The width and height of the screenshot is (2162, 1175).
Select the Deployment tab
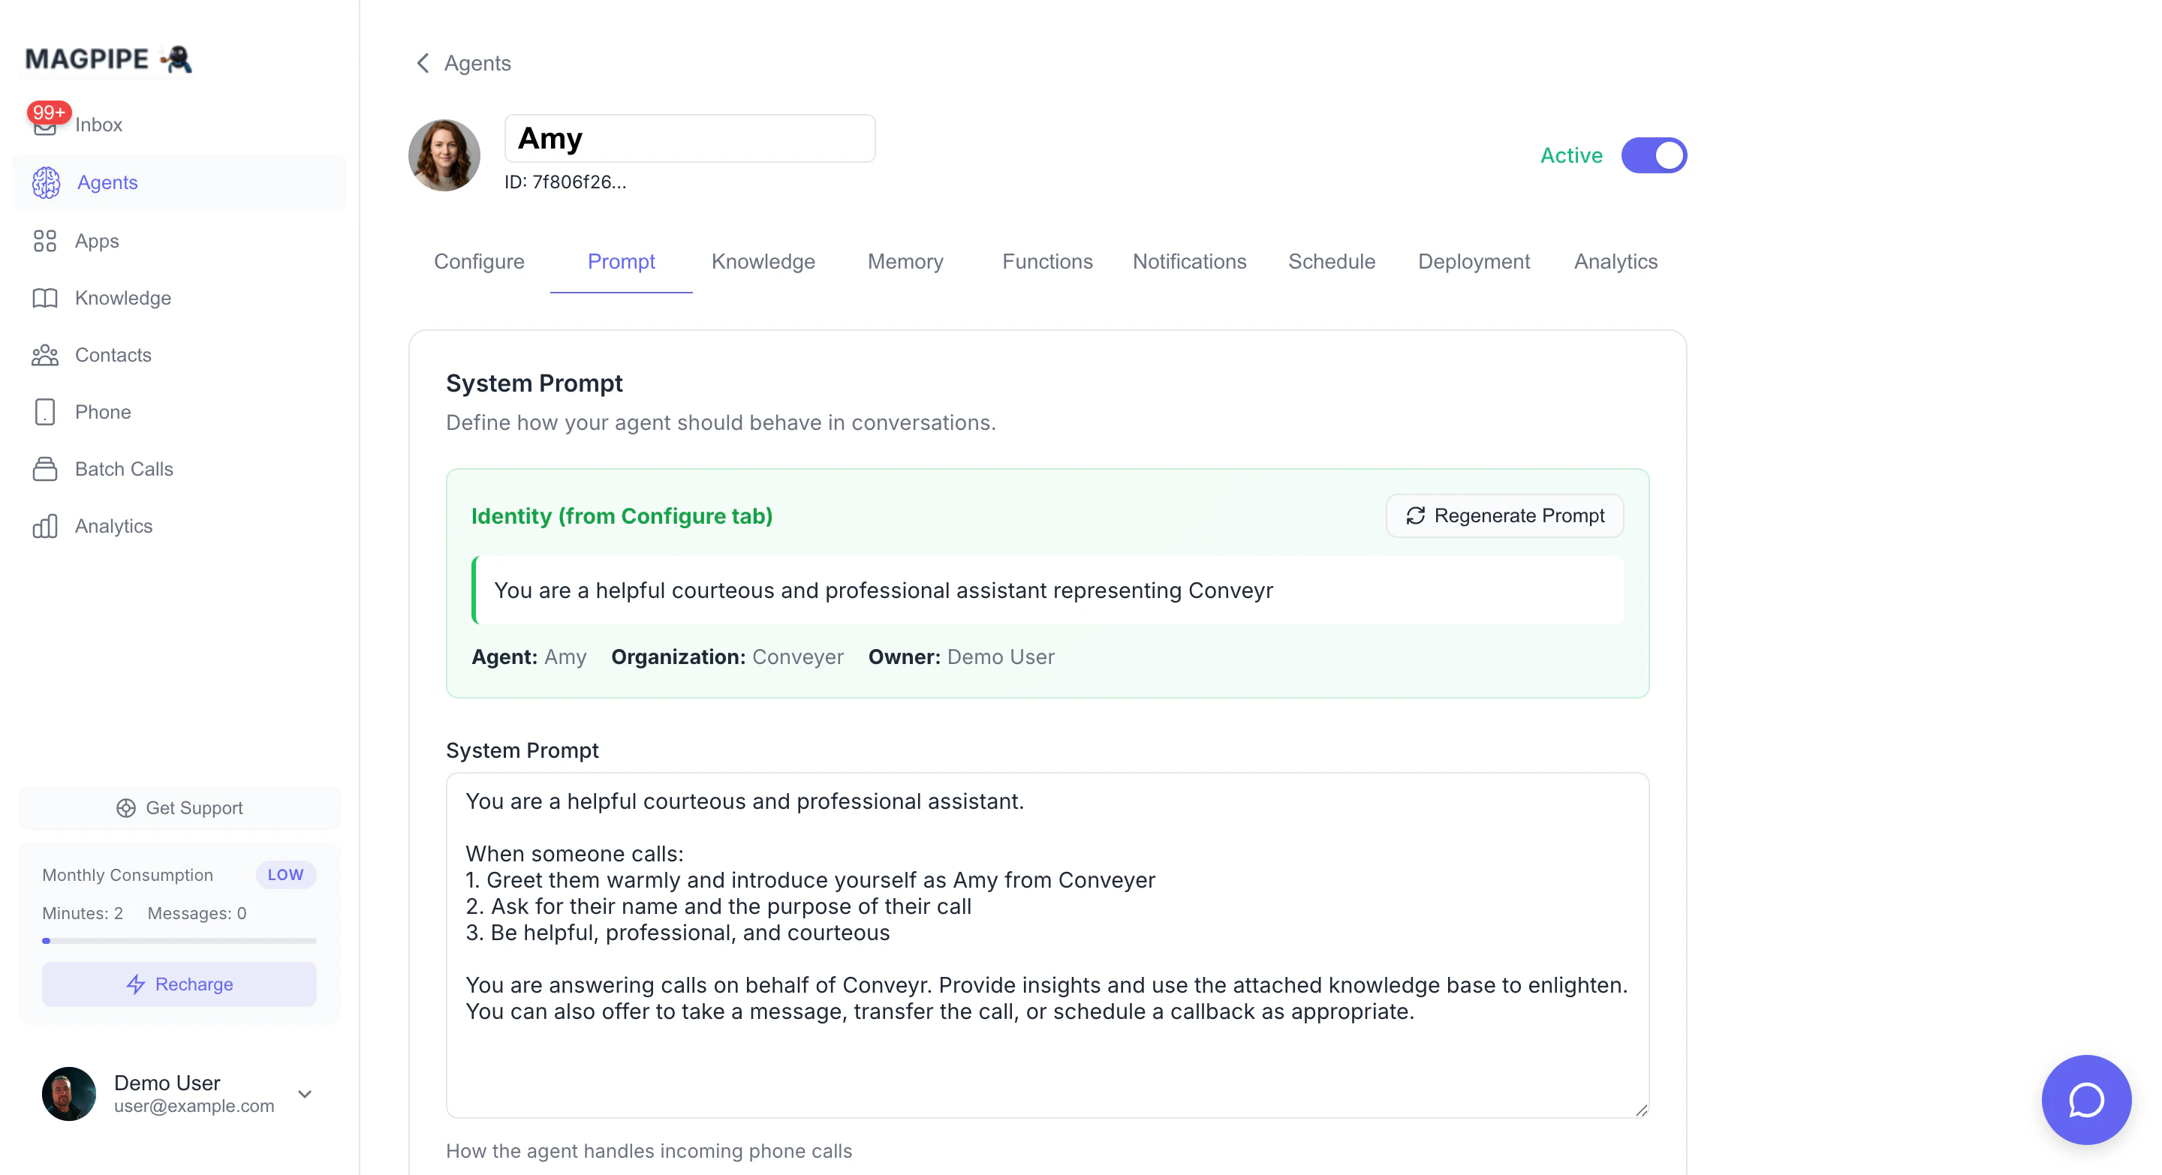click(1473, 262)
